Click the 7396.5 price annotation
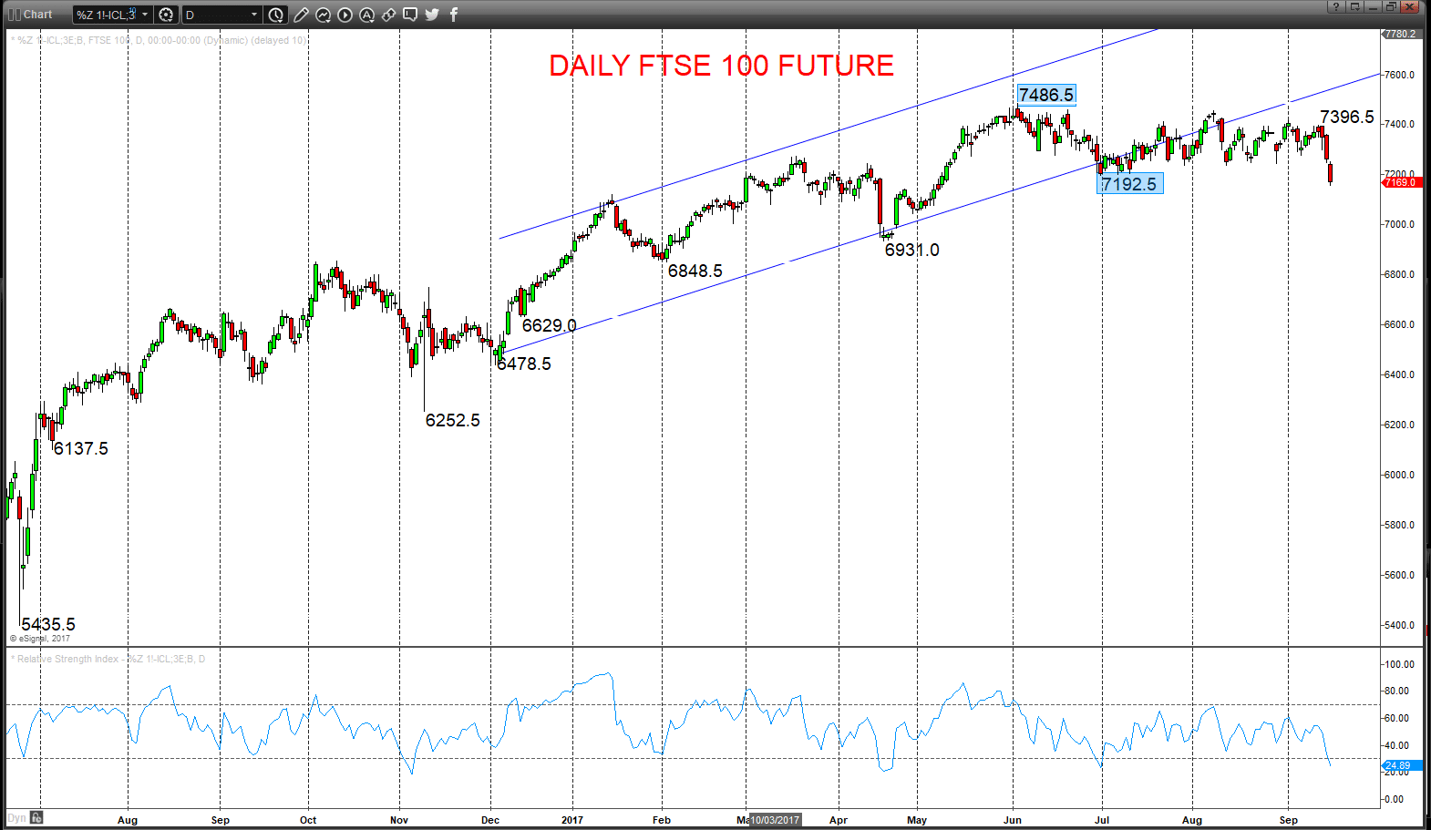The height and width of the screenshot is (830, 1431). [1347, 117]
